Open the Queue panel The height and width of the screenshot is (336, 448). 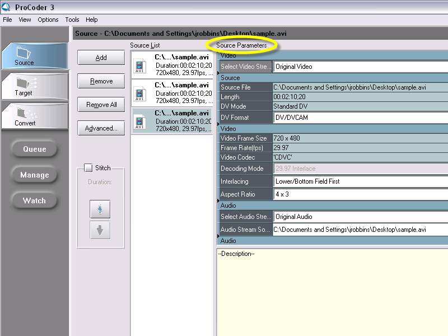(x=35, y=149)
